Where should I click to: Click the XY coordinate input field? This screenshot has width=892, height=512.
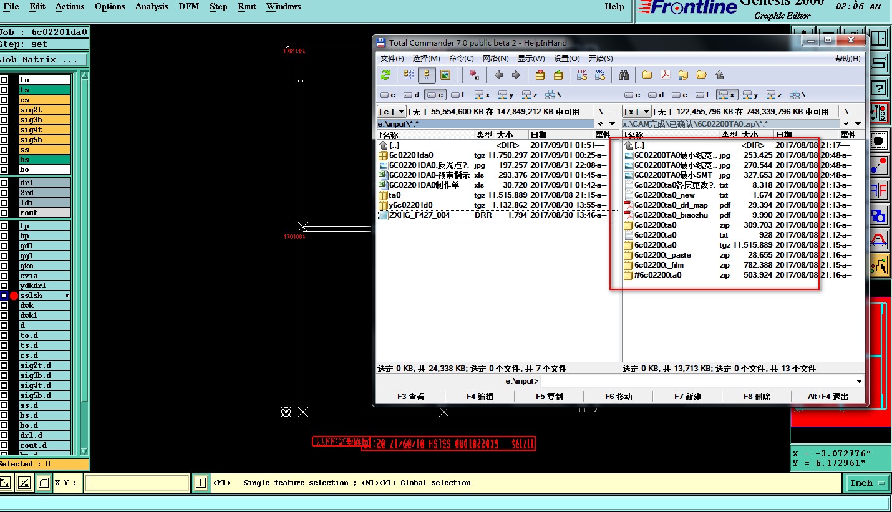(137, 483)
